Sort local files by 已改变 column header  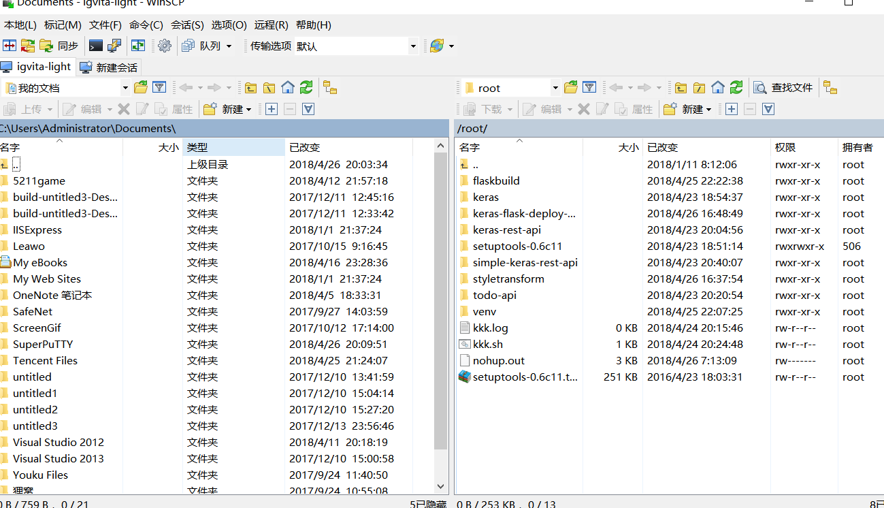pos(348,147)
